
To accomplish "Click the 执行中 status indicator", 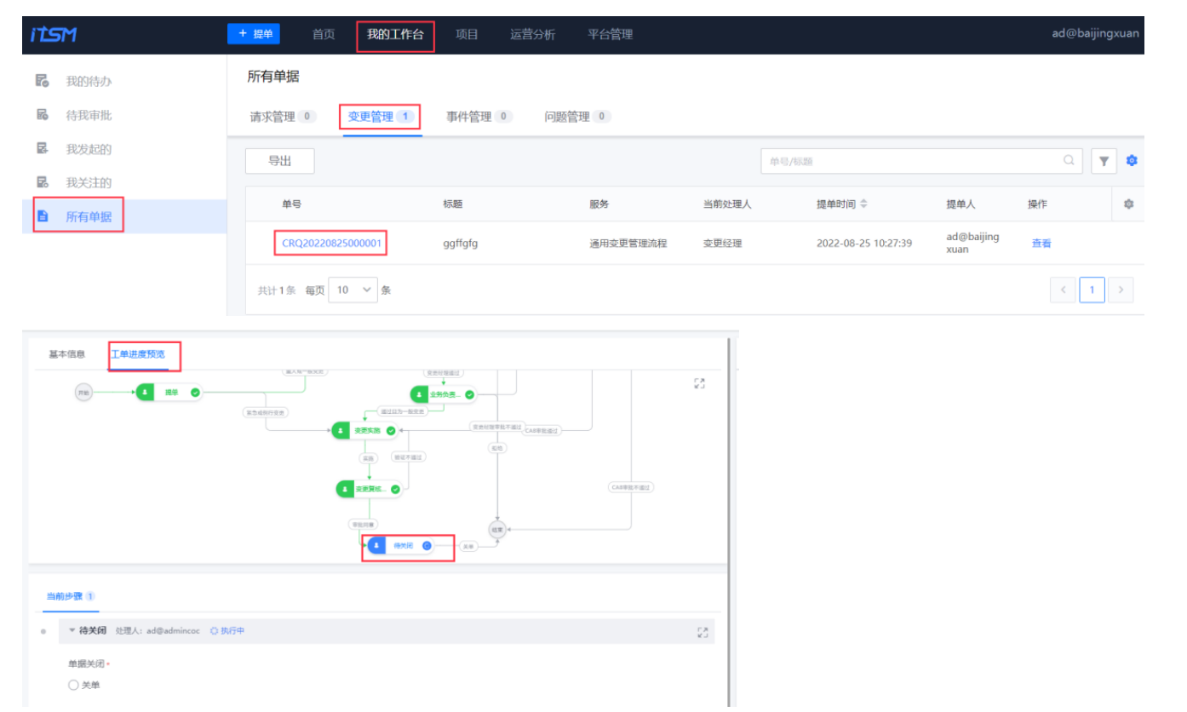I will tap(227, 631).
